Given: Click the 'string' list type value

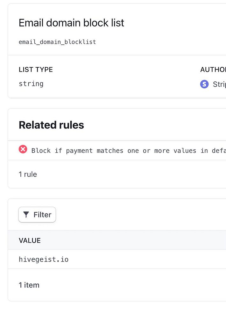Looking at the screenshot, I should pos(31,84).
